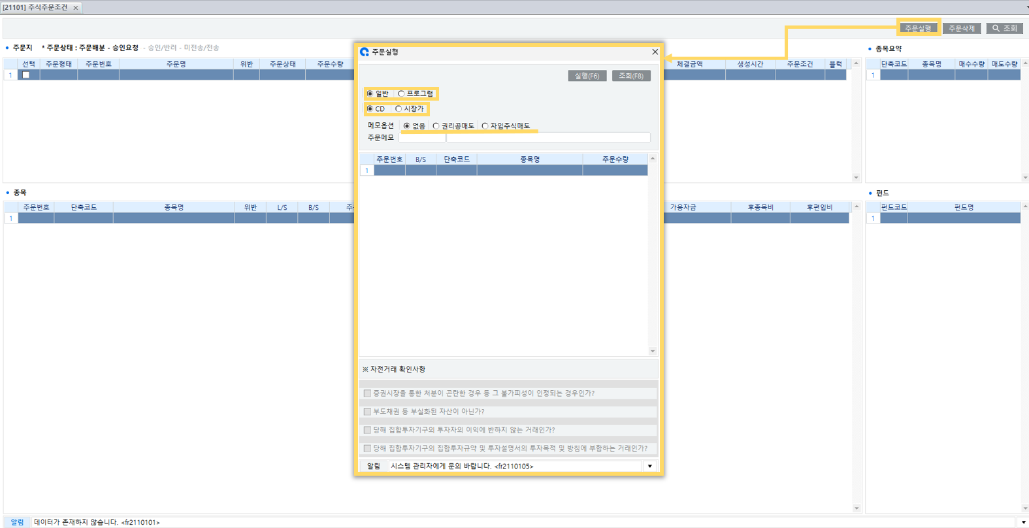The height and width of the screenshot is (528, 1029).
Task: Click the 펀드코드 column header
Action: point(894,207)
